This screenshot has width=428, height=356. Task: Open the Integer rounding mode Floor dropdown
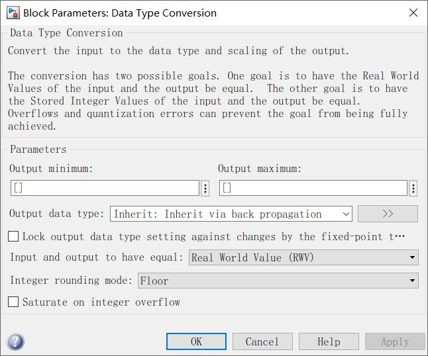coord(278,281)
